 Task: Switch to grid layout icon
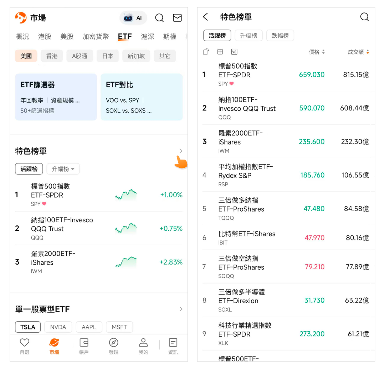point(220,52)
